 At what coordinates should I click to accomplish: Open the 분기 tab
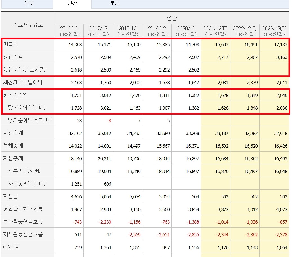[x=115, y=3]
